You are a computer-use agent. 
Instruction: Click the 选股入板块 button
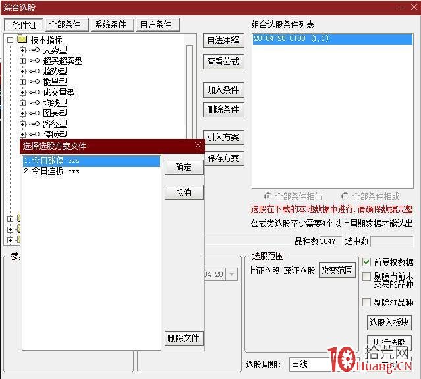click(389, 322)
